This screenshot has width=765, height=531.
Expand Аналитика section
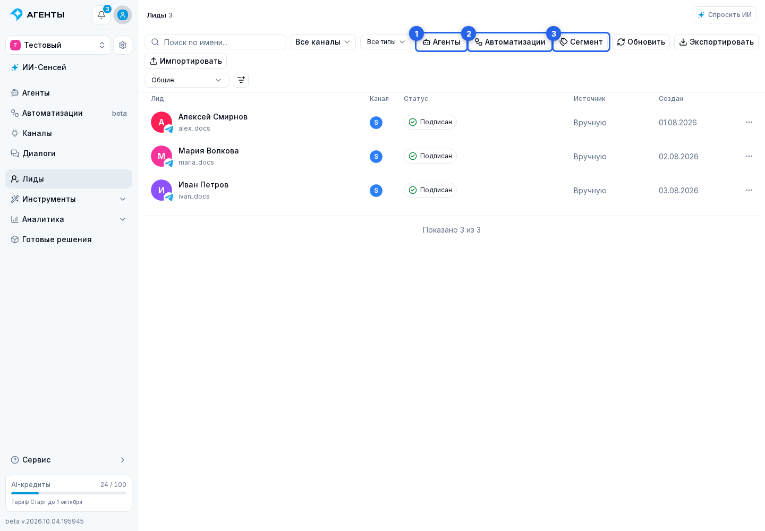69,219
